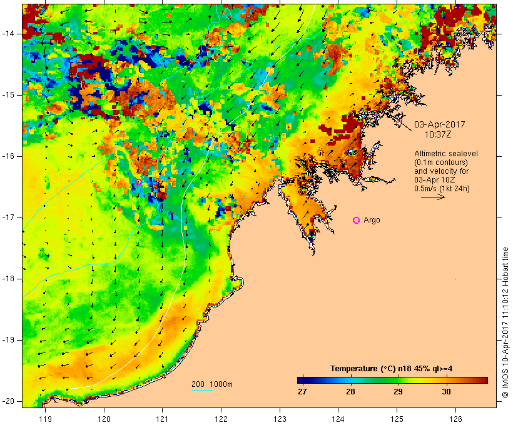Click latitude label -16
513x425 pixels.
(x=8, y=156)
